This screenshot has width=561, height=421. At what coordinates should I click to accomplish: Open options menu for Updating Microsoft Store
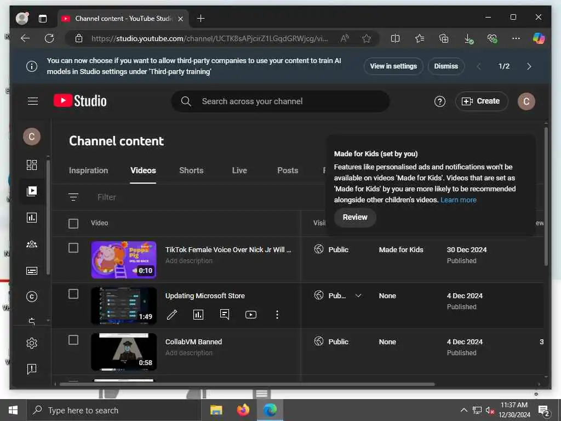point(277,315)
